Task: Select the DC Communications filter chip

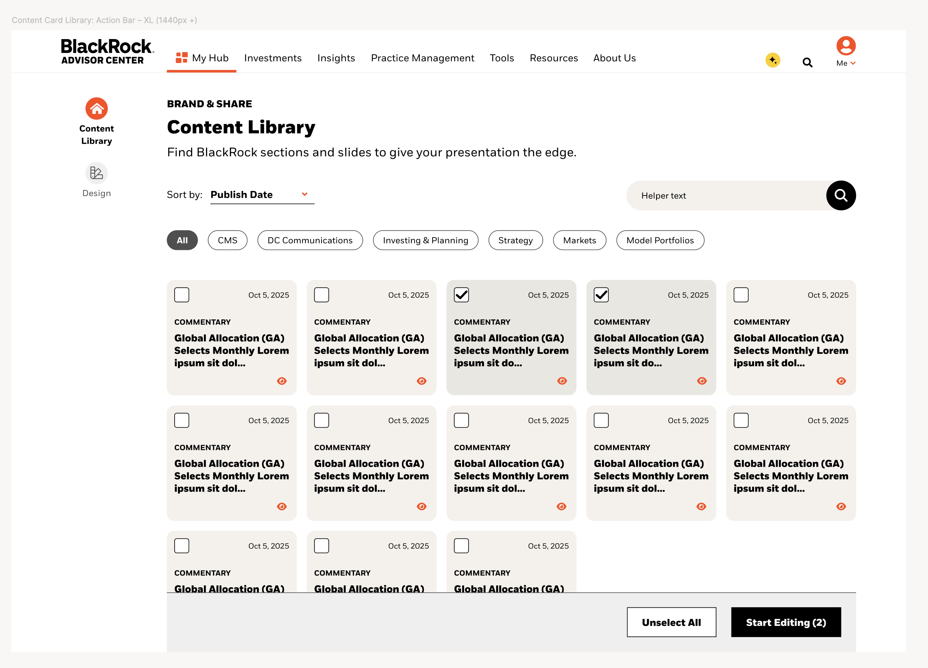Action: coord(310,240)
